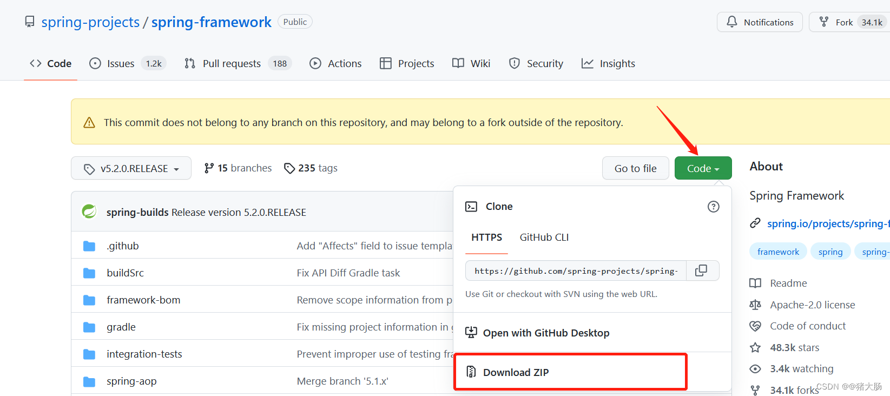Click the folder icon beside gradle

tap(89, 327)
